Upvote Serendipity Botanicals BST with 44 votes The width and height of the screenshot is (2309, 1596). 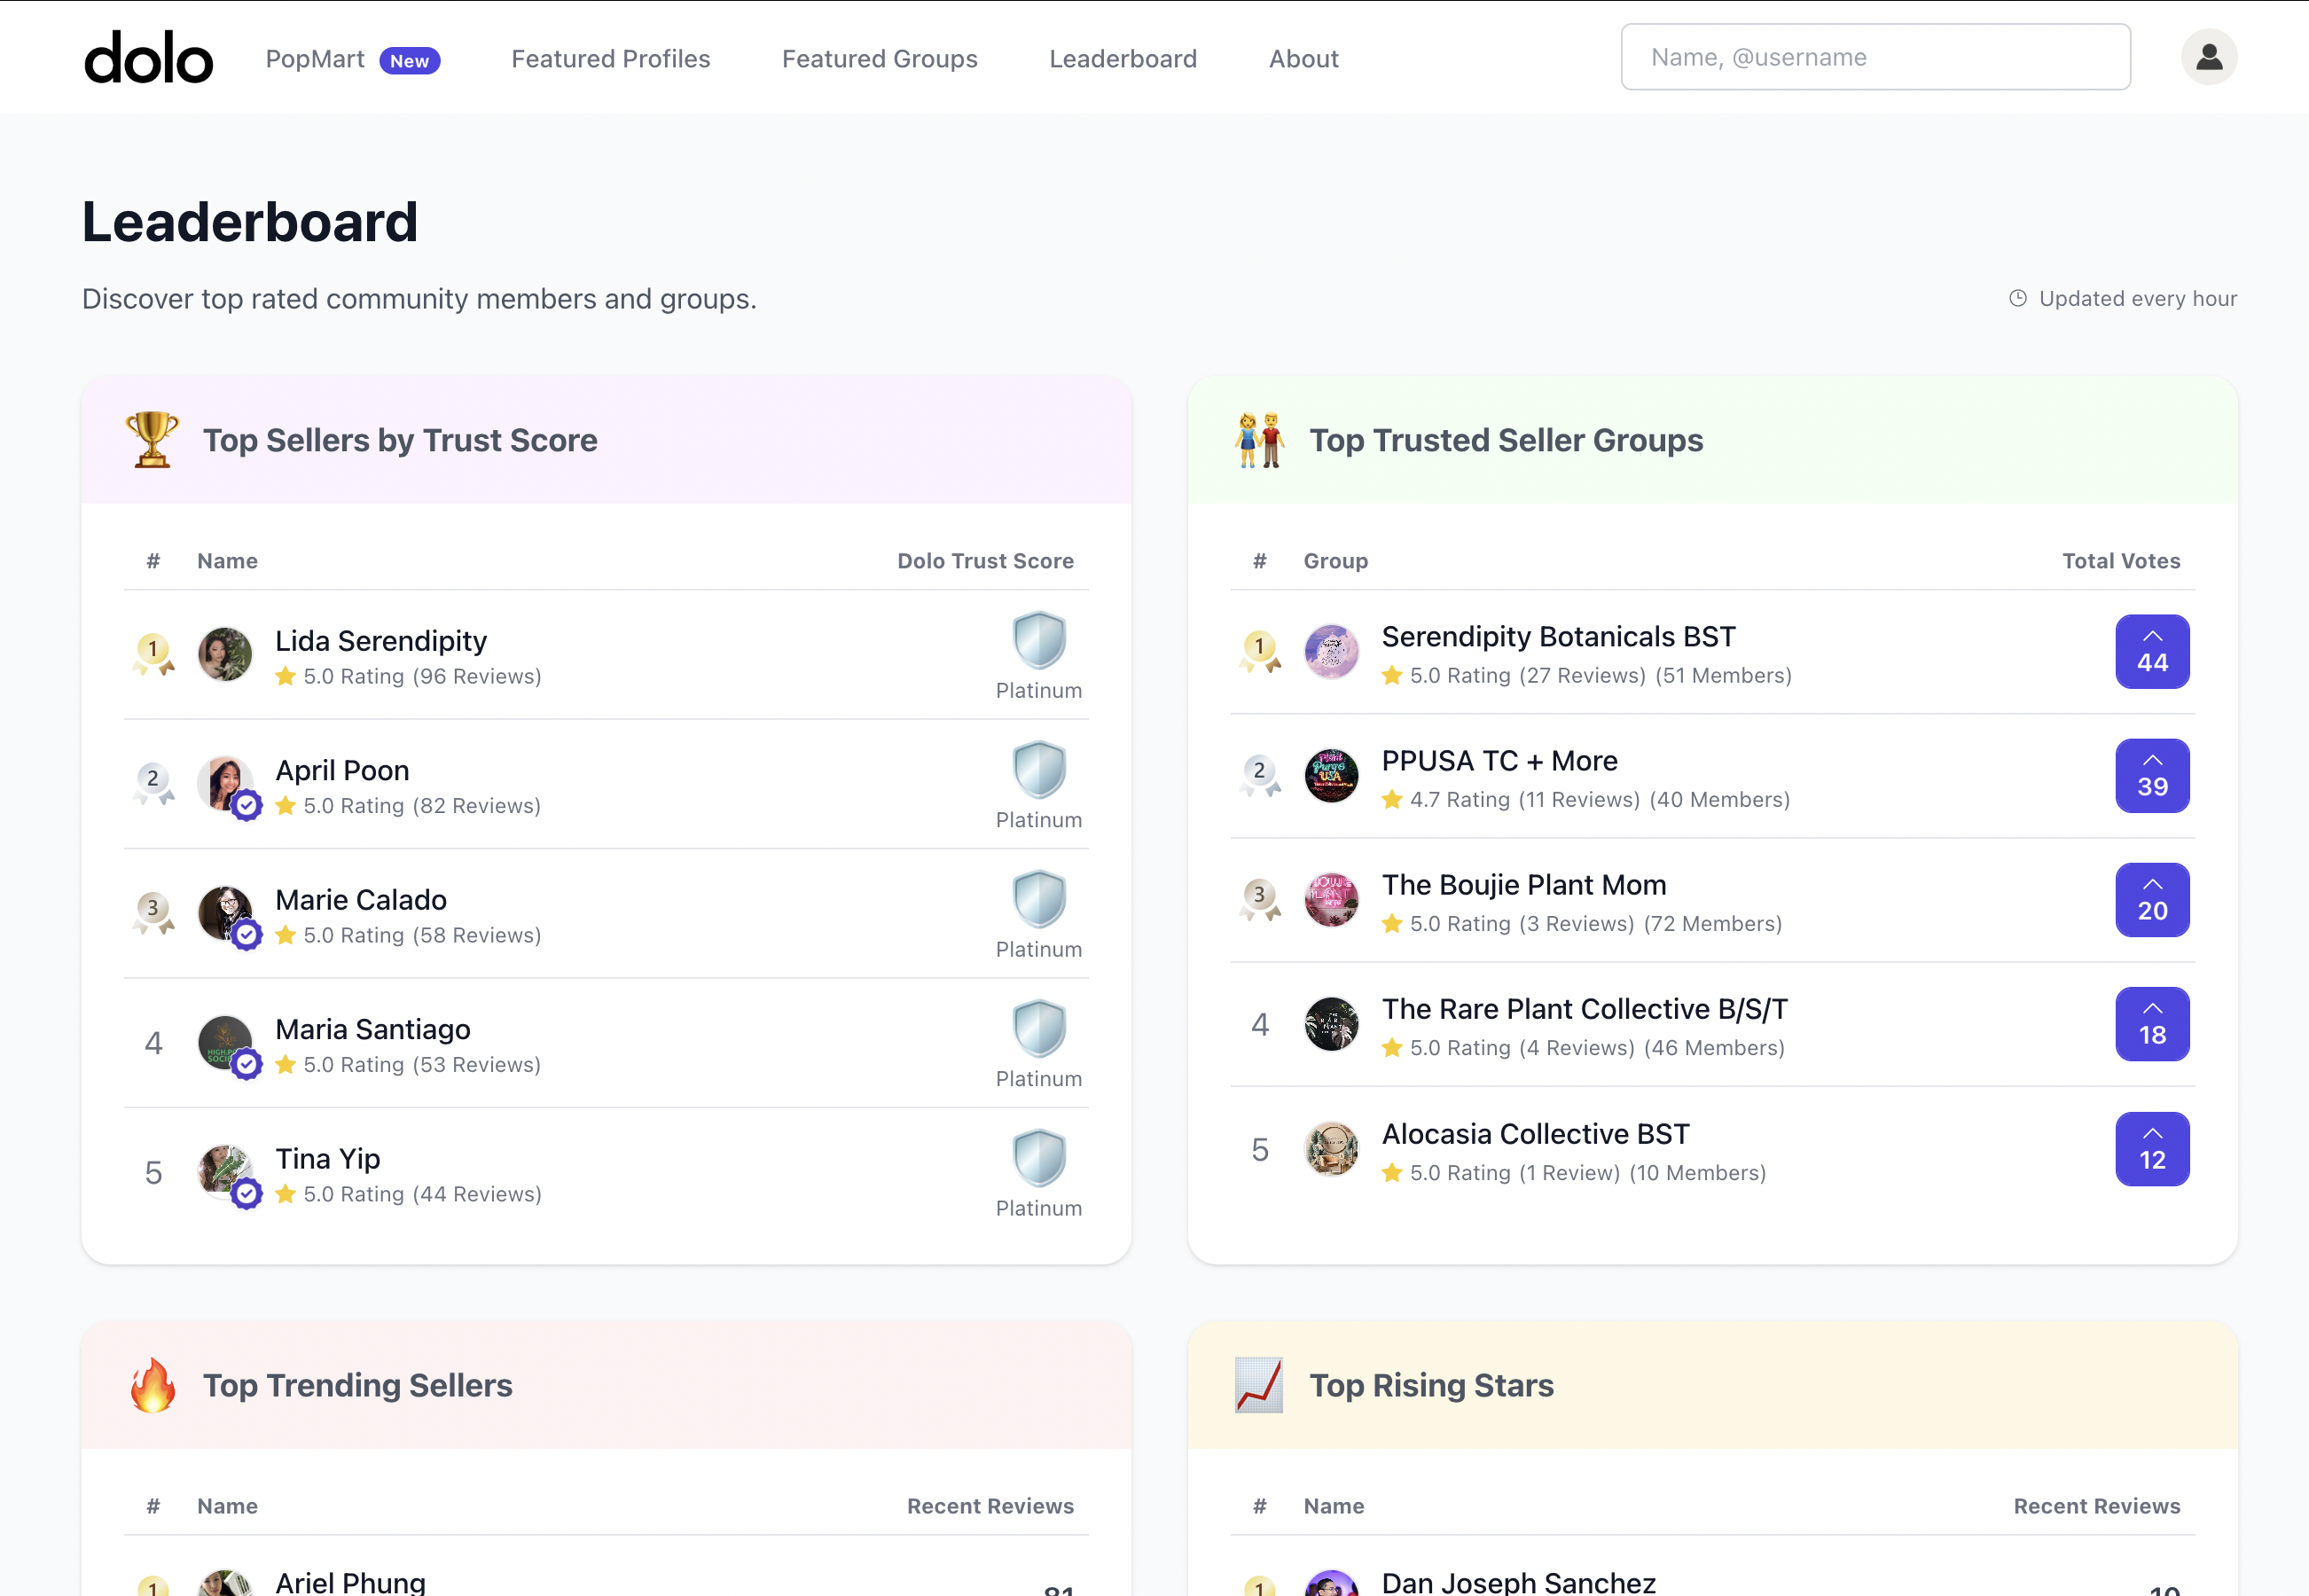(x=2151, y=652)
